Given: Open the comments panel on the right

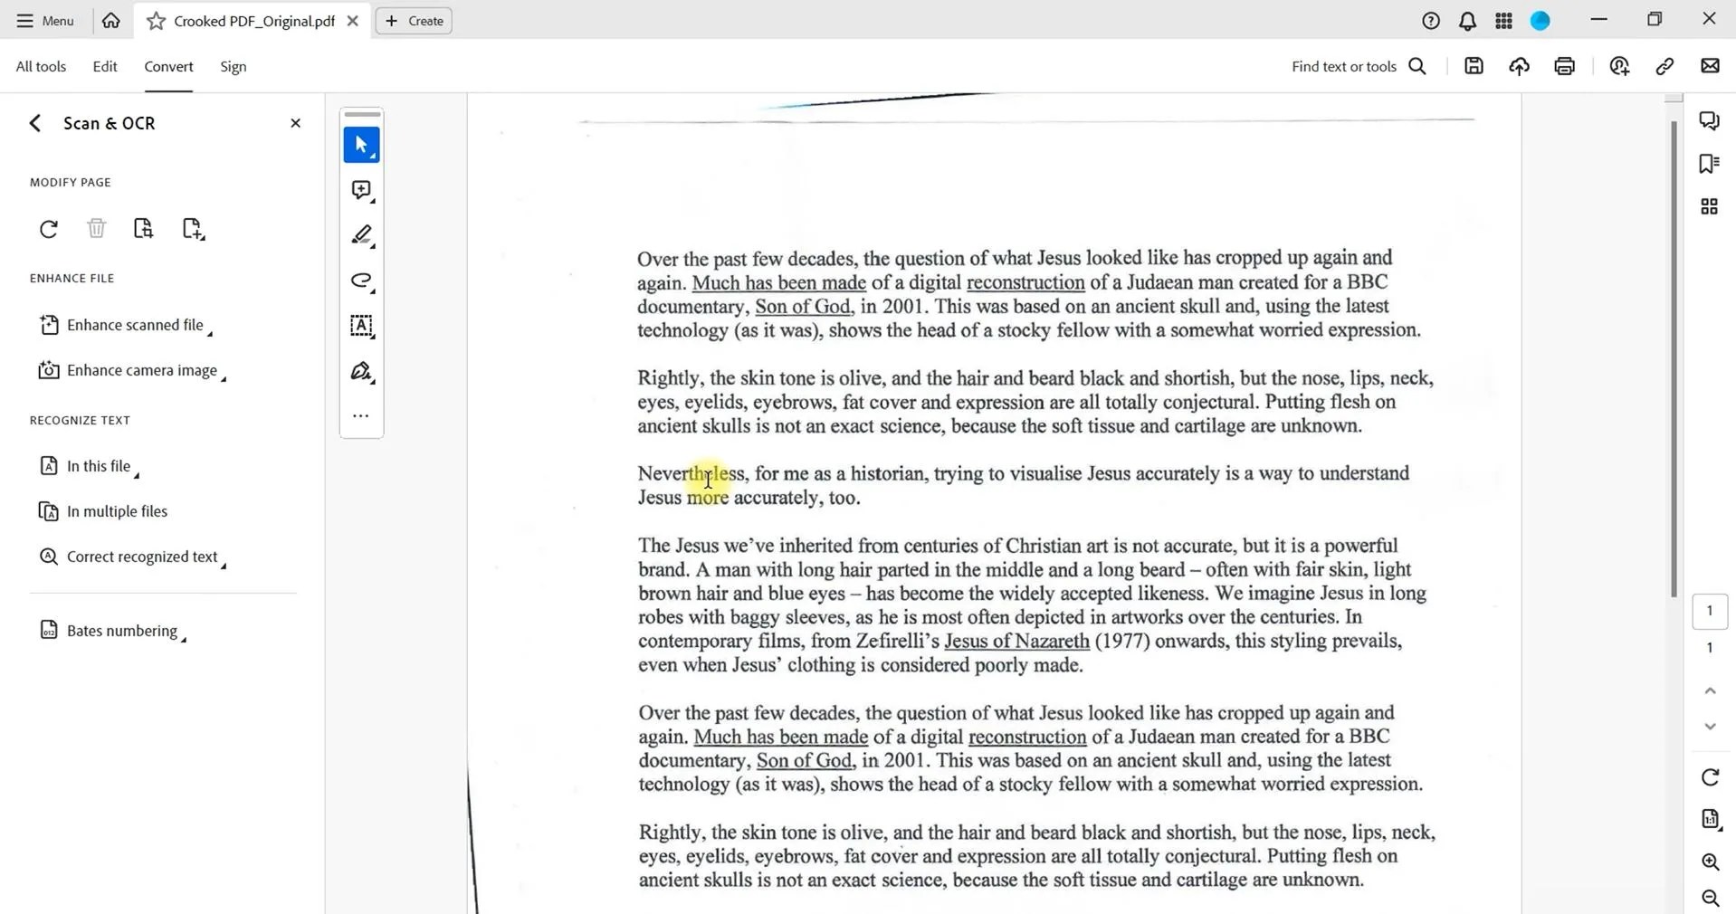Looking at the screenshot, I should pos(1710,119).
